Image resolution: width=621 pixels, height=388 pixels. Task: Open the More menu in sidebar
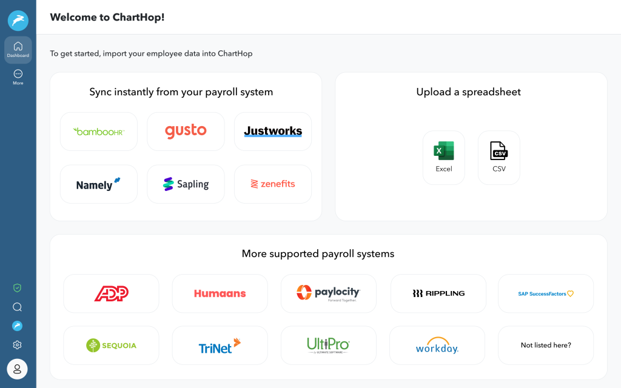[18, 77]
